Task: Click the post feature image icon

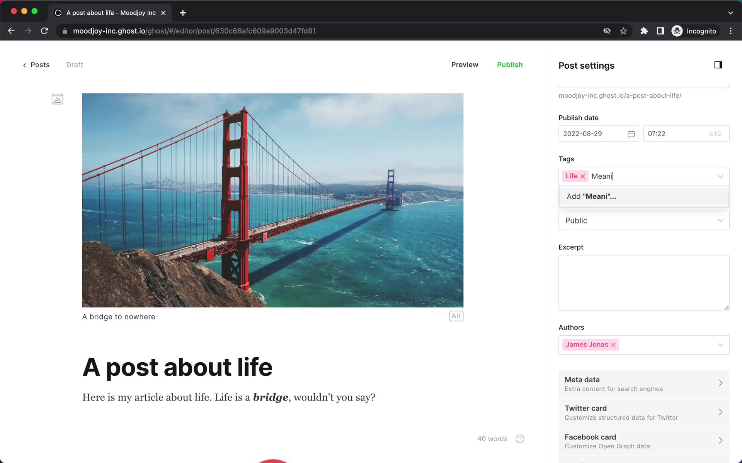Action: coord(57,99)
